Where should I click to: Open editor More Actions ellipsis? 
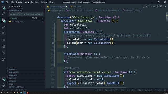click(165, 7)
